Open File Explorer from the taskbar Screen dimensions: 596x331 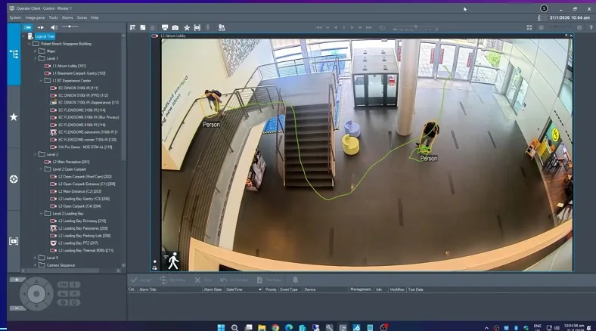point(262,327)
